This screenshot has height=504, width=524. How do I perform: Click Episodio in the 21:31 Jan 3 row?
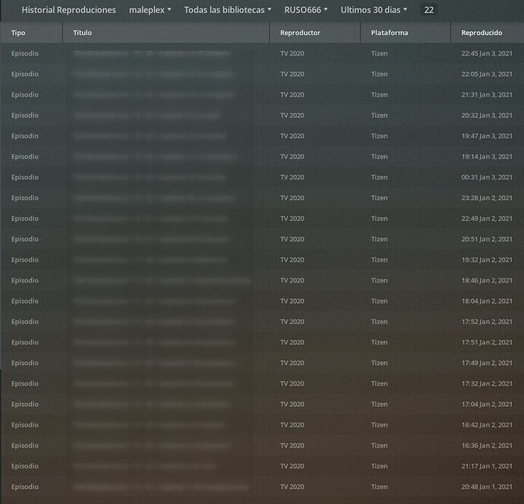coord(25,95)
